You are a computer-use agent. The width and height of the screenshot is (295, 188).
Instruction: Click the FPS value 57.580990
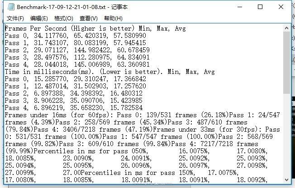tap(130, 36)
